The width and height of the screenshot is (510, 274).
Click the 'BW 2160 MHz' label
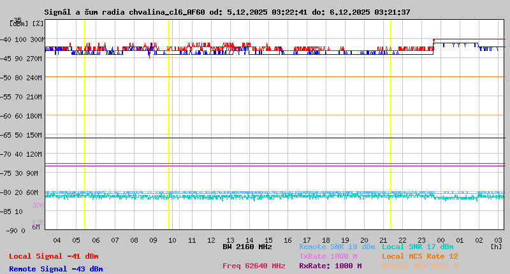click(x=247, y=247)
